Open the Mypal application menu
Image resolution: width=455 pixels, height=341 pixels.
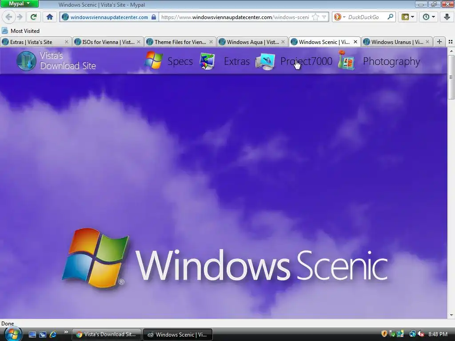[19, 4]
